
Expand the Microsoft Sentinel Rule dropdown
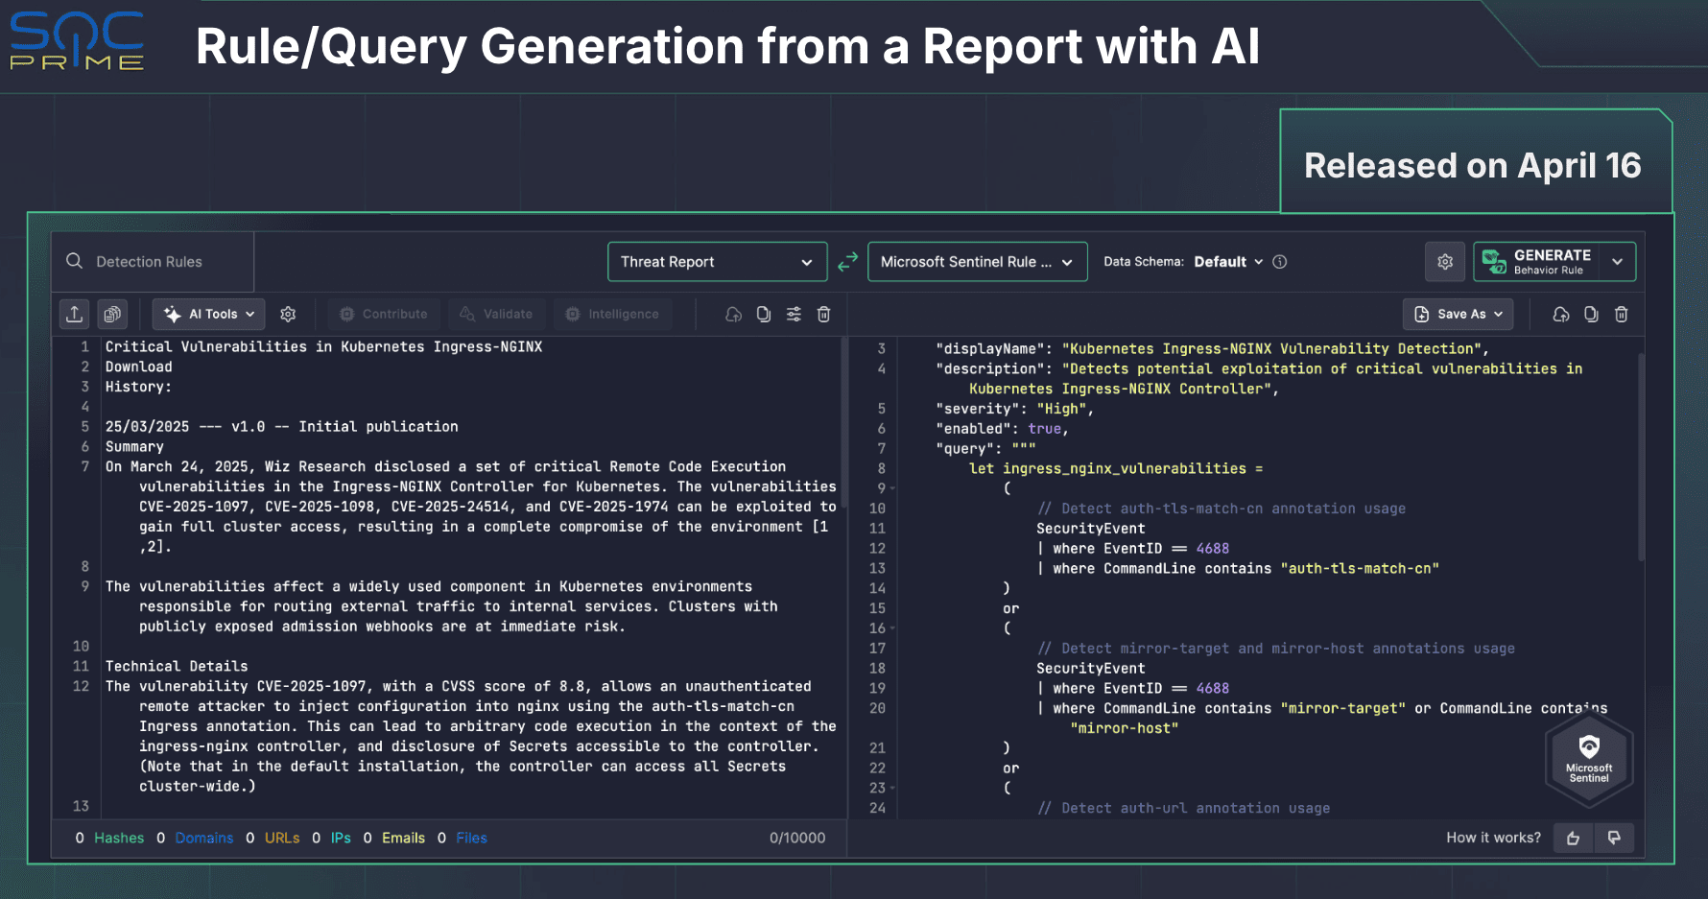977,262
